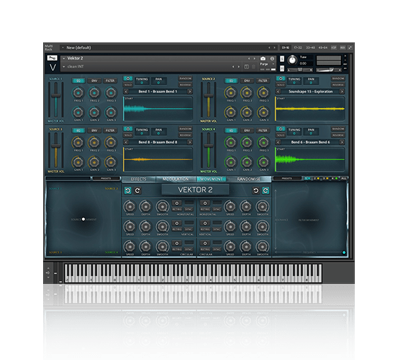Enable the S solo button beside Tune knob
The height and width of the screenshot is (360, 398).
coord(282,58)
